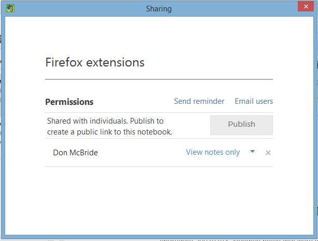
Task: Click the Evernote elephant icon in title bar
Action: (x=10, y=8)
